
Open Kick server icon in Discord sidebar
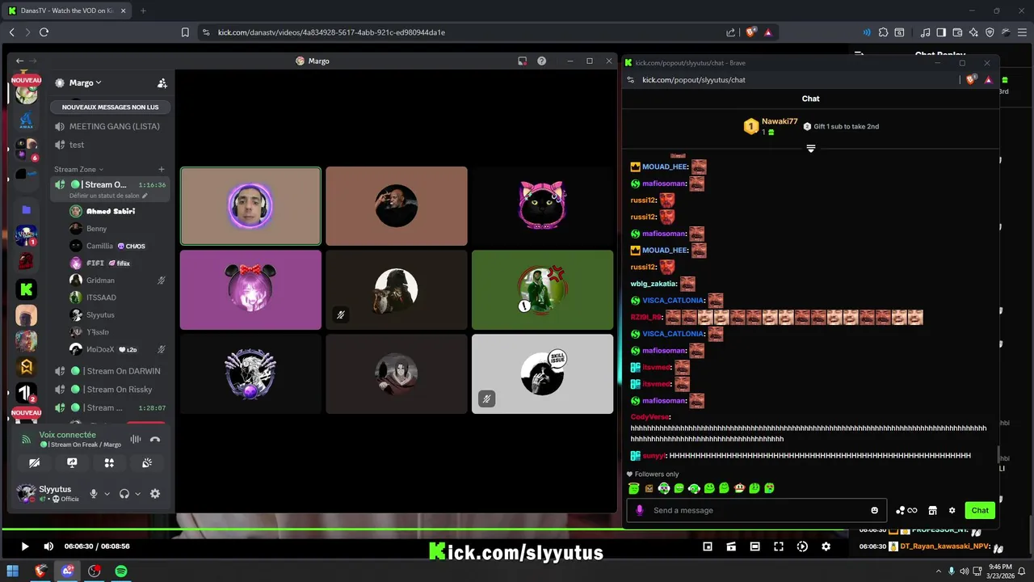pos(27,289)
